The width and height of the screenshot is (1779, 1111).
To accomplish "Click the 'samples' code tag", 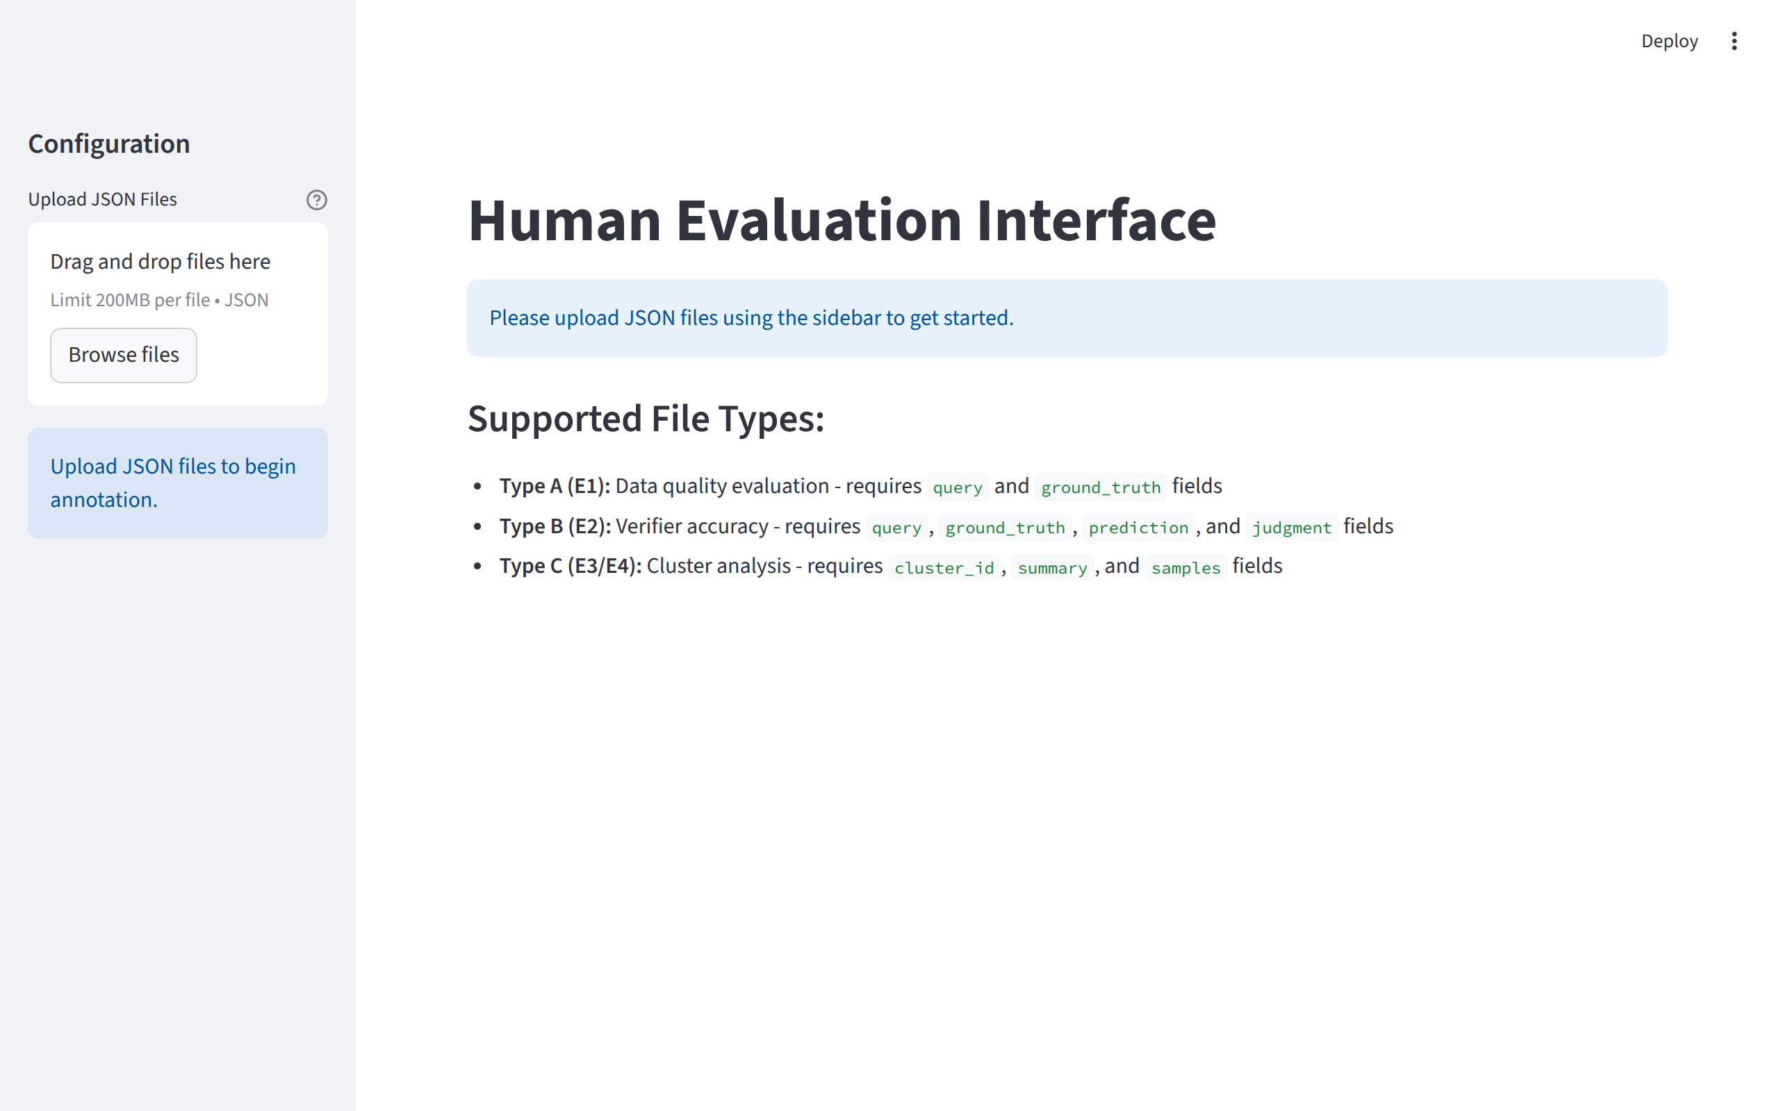I will click(x=1185, y=567).
